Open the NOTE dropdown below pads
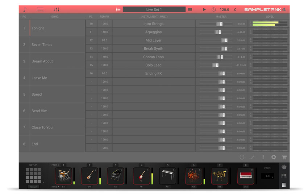This screenshot has width=308, height=195. pyautogui.click(x=55, y=187)
